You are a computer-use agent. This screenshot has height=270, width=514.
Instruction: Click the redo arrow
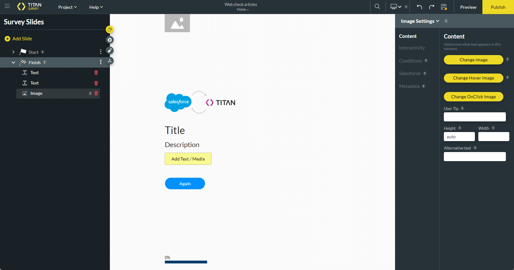pyautogui.click(x=432, y=7)
